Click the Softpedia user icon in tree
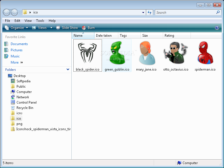 [x=13, y=81]
